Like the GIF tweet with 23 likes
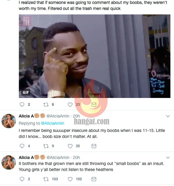Image resolution: width=174 pixels, height=186 pixels. (70, 105)
